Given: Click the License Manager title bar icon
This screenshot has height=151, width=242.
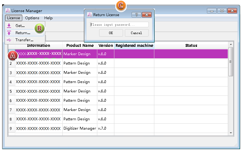Looking at the screenshot, I should (8, 11).
